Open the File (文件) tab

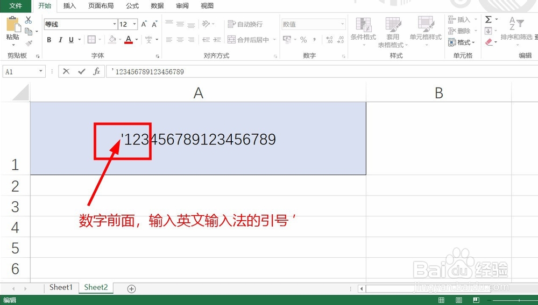pos(16,6)
